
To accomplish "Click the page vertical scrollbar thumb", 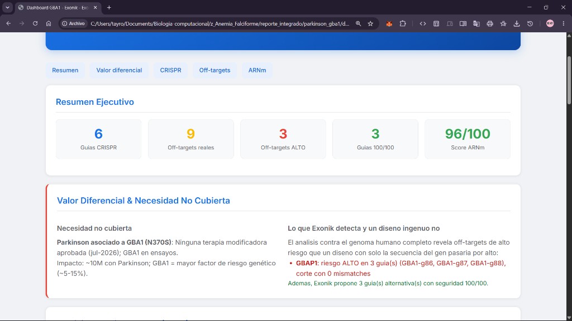I will pyautogui.click(x=569, y=80).
